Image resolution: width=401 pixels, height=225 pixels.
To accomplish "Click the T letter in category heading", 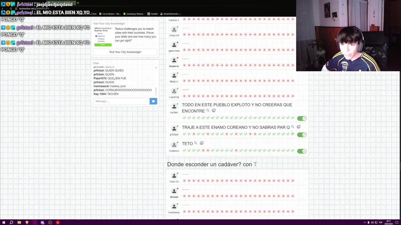I will tap(255, 164).
